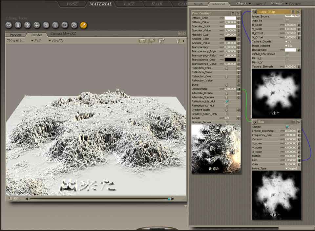The width and height of the screenshot is (315, 231).
Task: Click the Diffuse_Color node connector plug
Action: click(x=239, y=18)
